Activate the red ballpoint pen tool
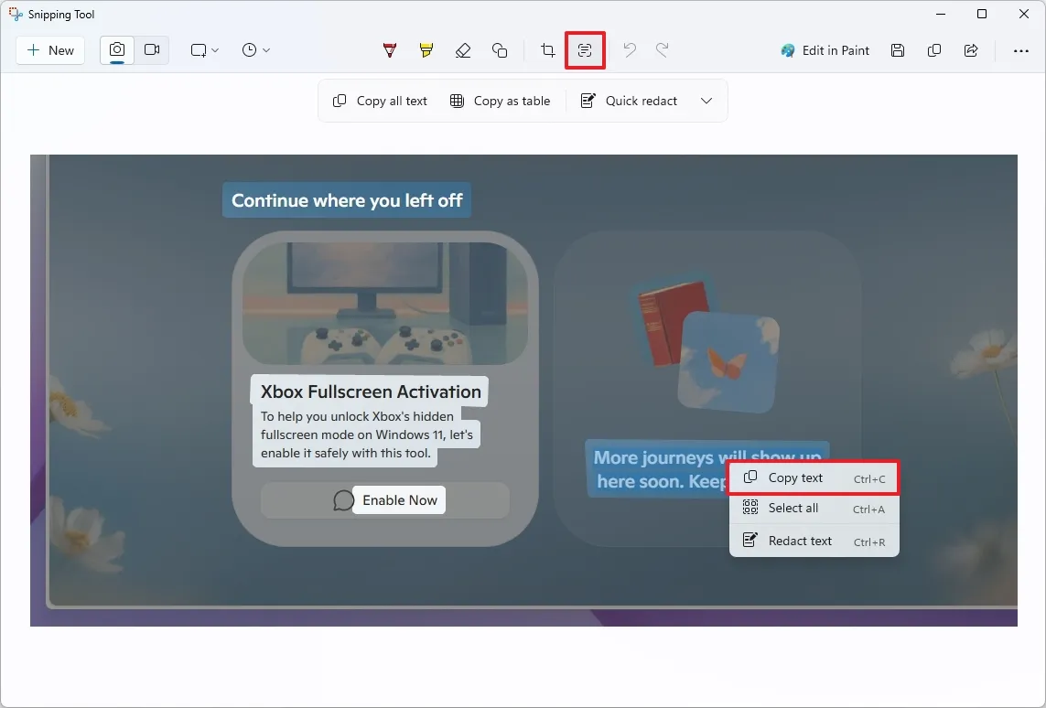 coord(389,50)
